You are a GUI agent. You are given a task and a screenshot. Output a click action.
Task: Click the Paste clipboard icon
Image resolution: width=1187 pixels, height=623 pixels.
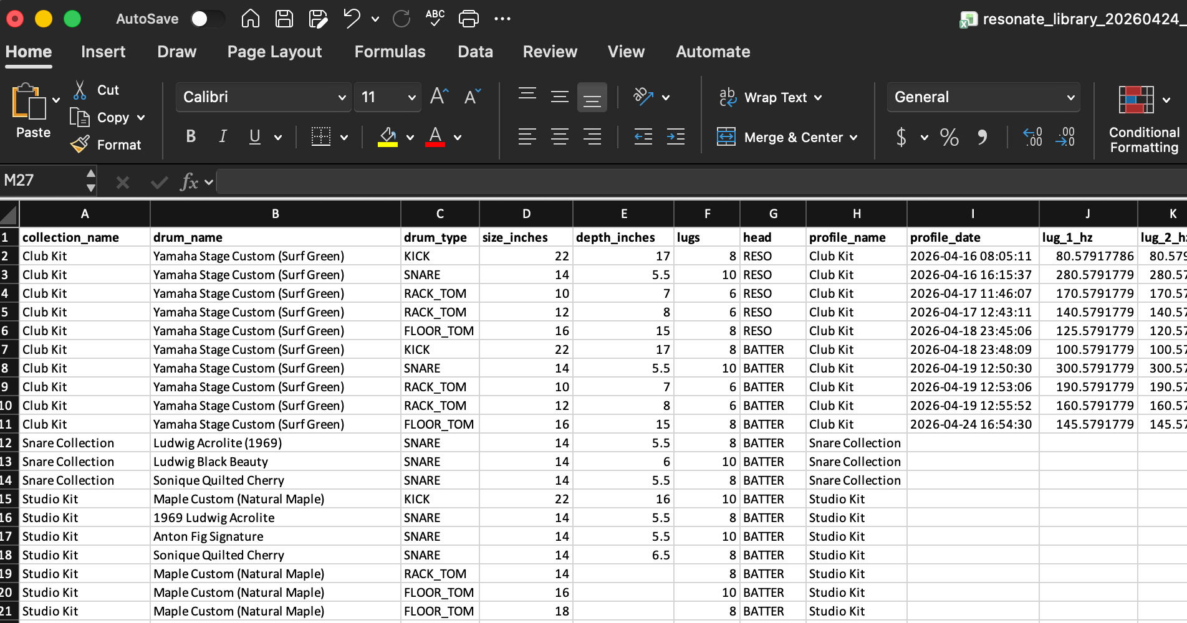(29, 101)
